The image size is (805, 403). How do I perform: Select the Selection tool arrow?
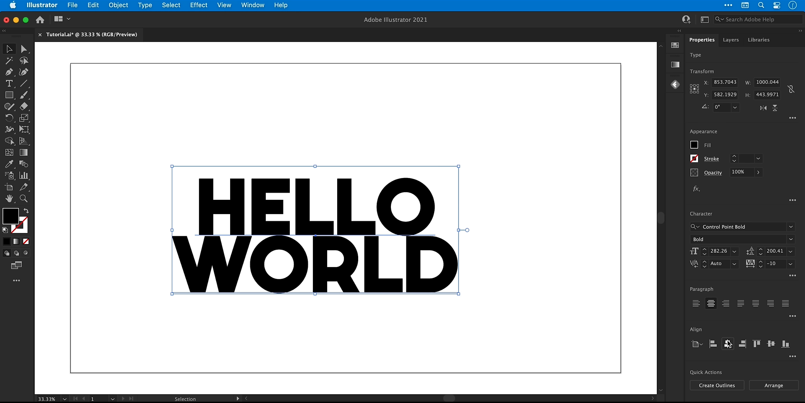[9, 49]
